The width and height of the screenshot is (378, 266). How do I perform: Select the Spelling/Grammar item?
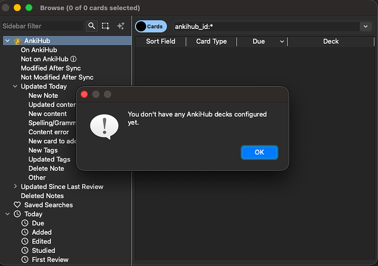coord(52,123)
